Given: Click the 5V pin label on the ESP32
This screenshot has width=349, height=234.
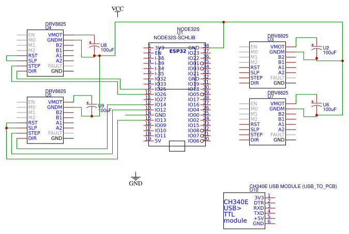Looking at the screenshot, I should (158, 141).
